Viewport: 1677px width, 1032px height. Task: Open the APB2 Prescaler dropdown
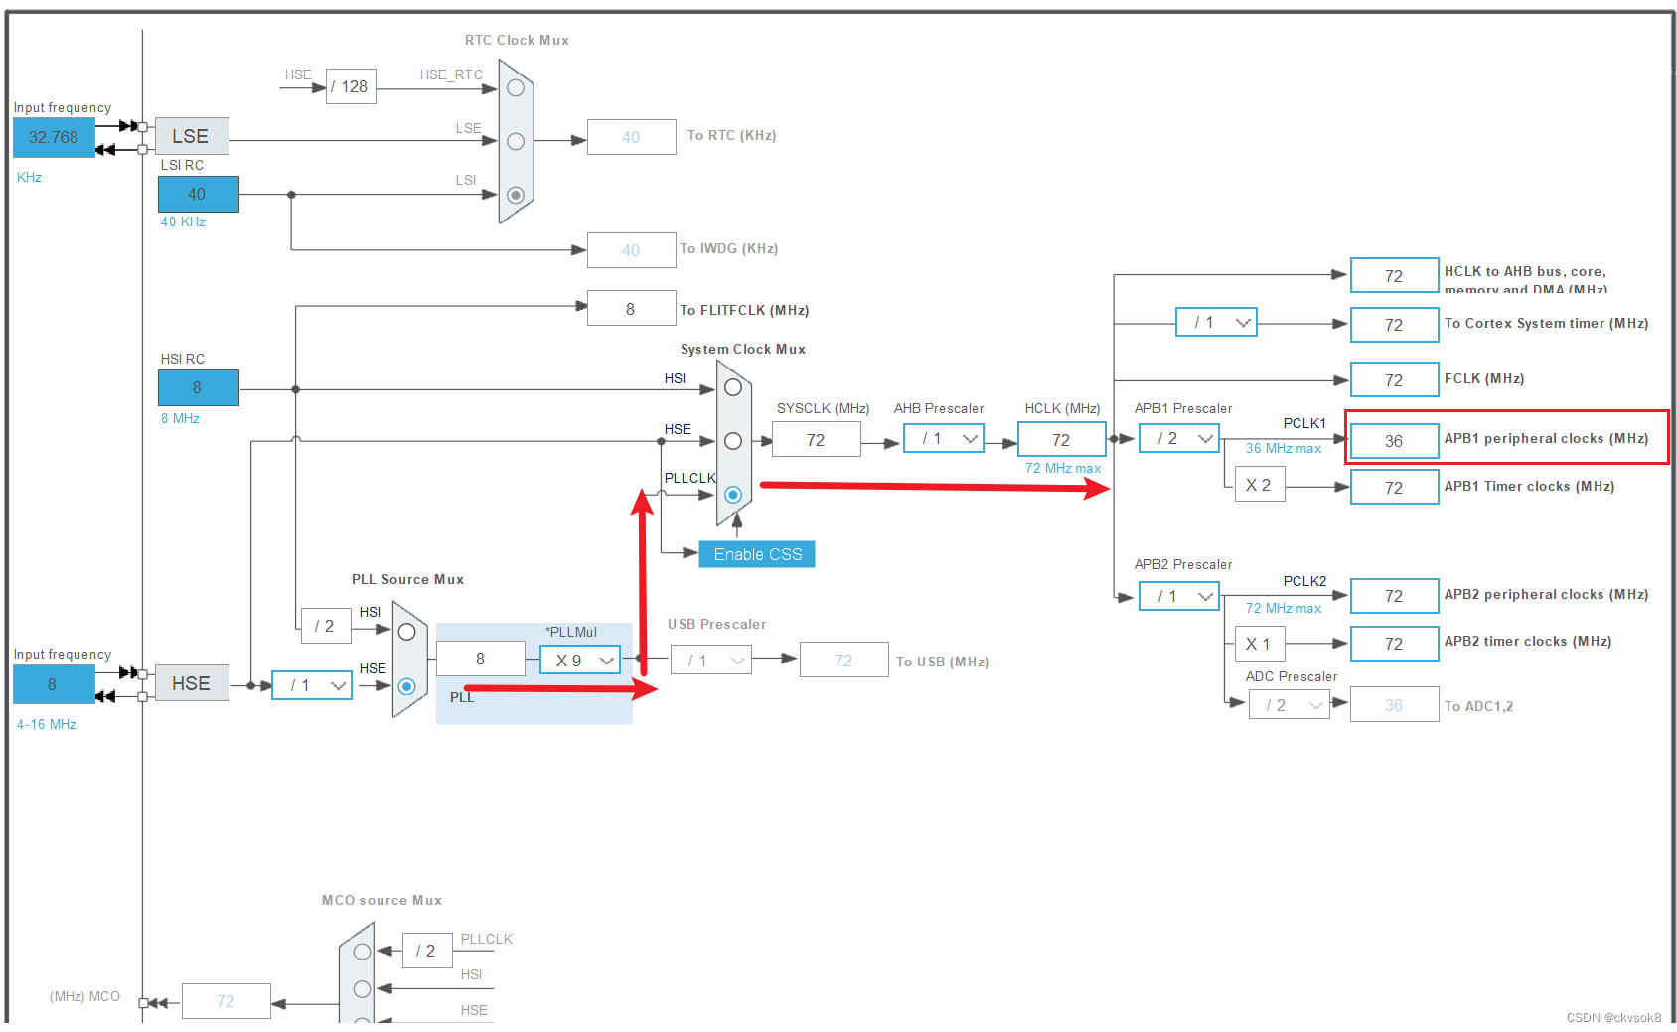coord(1179,596)
